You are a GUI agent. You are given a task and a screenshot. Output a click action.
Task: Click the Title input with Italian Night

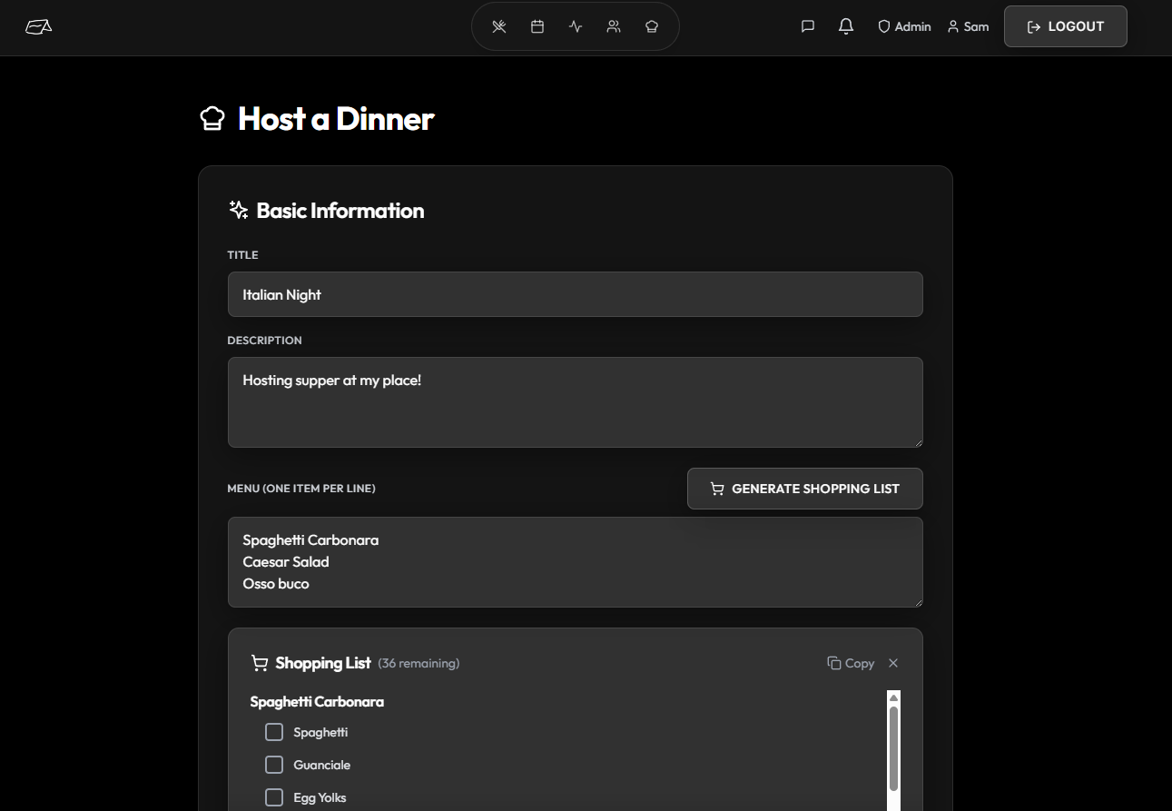tap(576, 294)
